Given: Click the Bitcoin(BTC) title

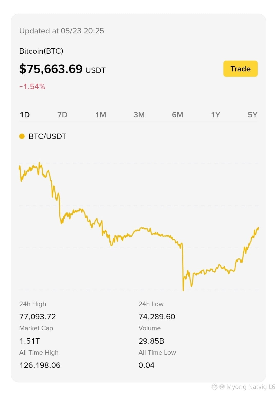Looking at the screenshot, I should pos(41,51).
